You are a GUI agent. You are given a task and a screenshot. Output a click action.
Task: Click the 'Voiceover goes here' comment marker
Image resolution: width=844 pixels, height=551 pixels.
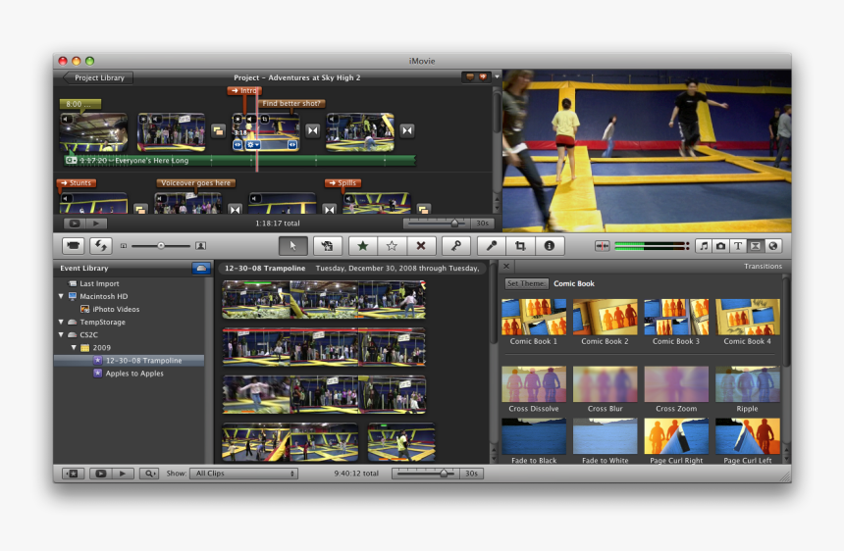click(195, 182)
